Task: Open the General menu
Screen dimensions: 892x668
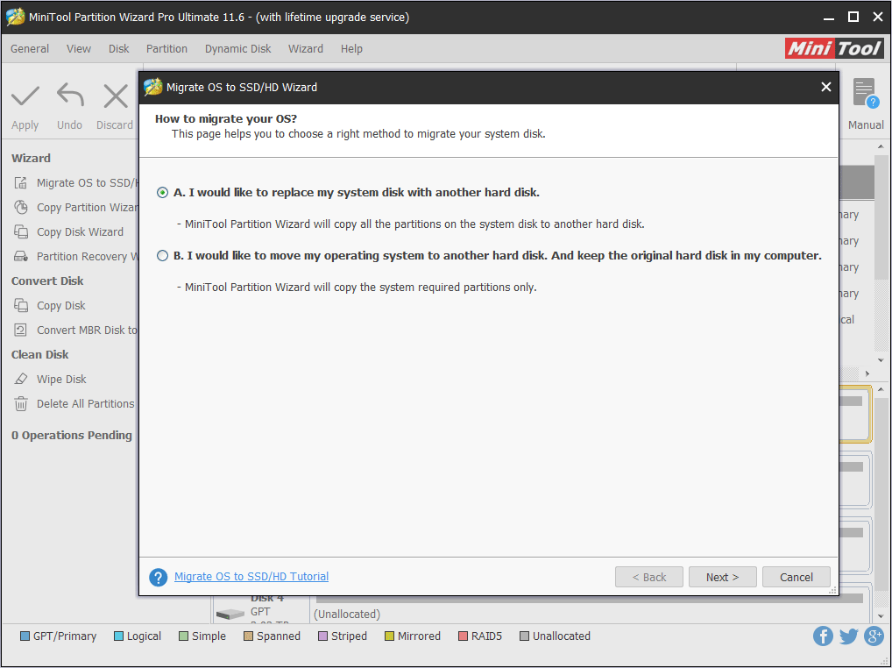Action: [30, 49]
